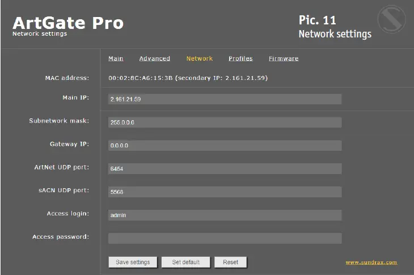Image resolution: width=414 pixels, height=275 pixels.
Task: Click the sACN UDP port field
Action: point(225,192)
